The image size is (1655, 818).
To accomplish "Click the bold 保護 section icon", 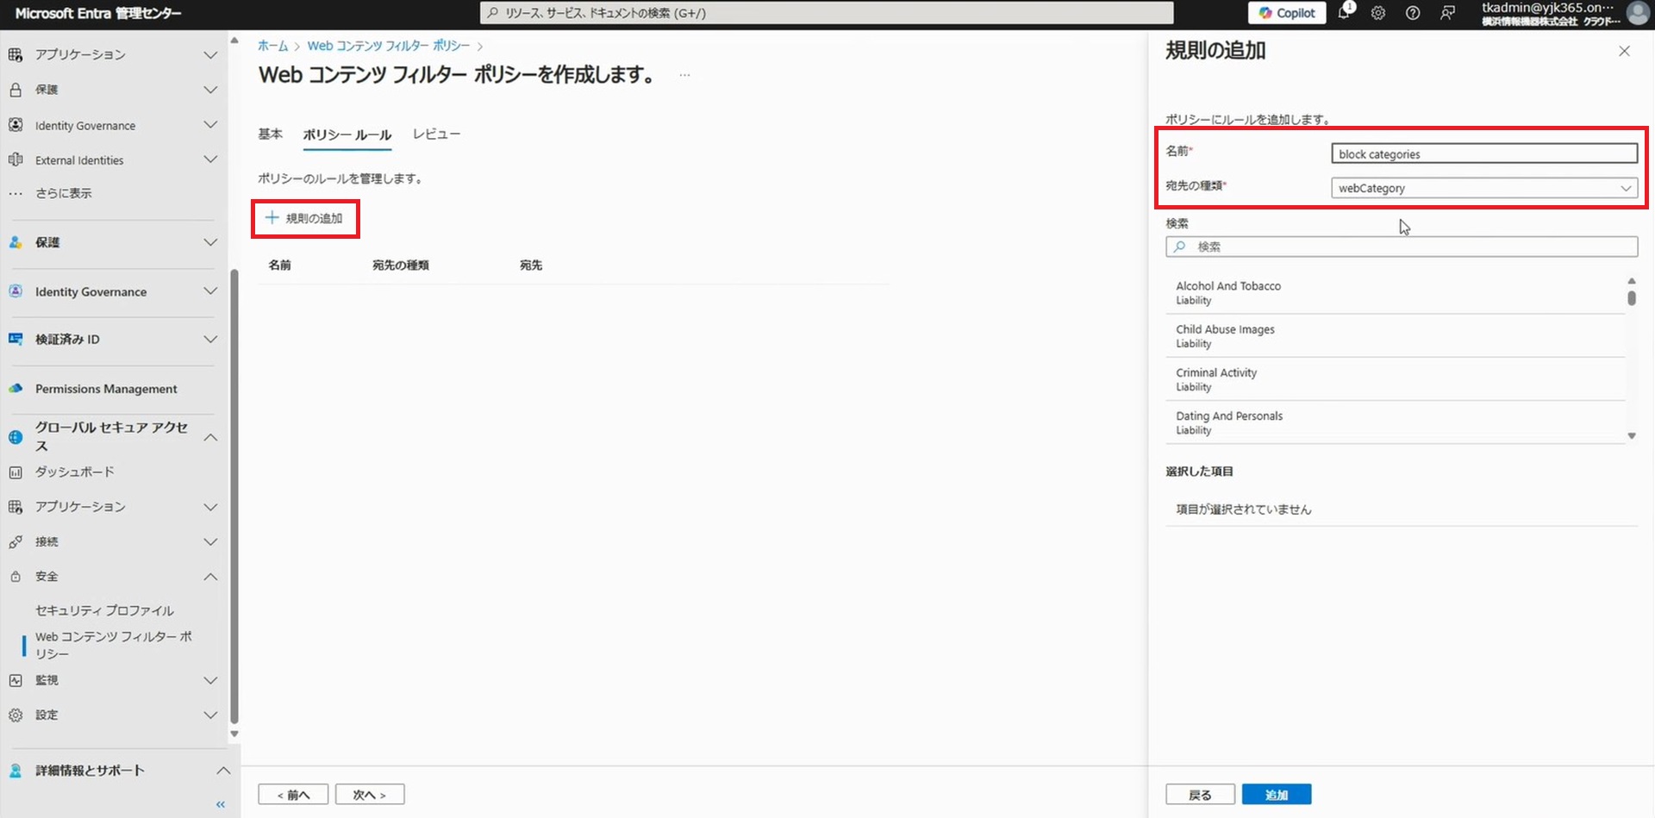I will [16, 242].
